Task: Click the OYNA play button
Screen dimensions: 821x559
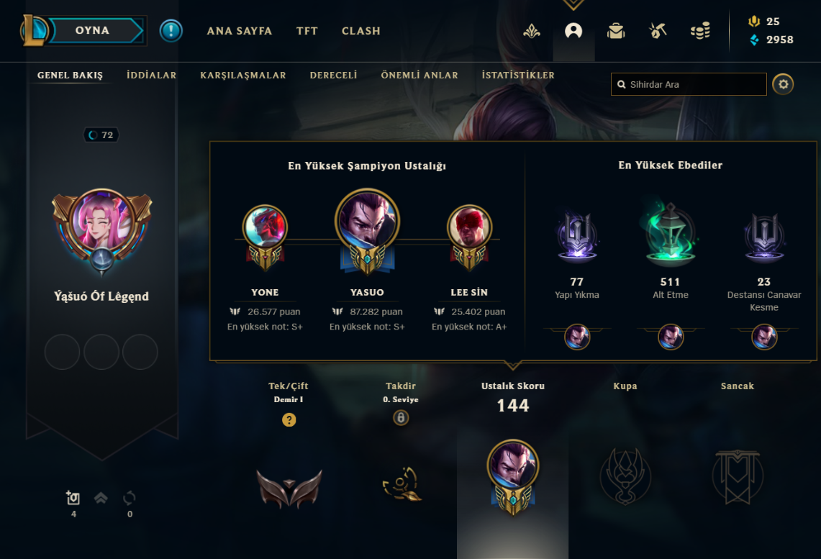Action: tap(94, 30)
